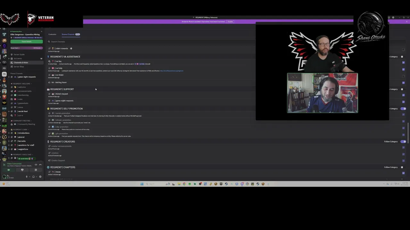This screenshot has height=230, width=410.
Task: Uncheck the creators channel checkbox
Action: click(403, 154)
